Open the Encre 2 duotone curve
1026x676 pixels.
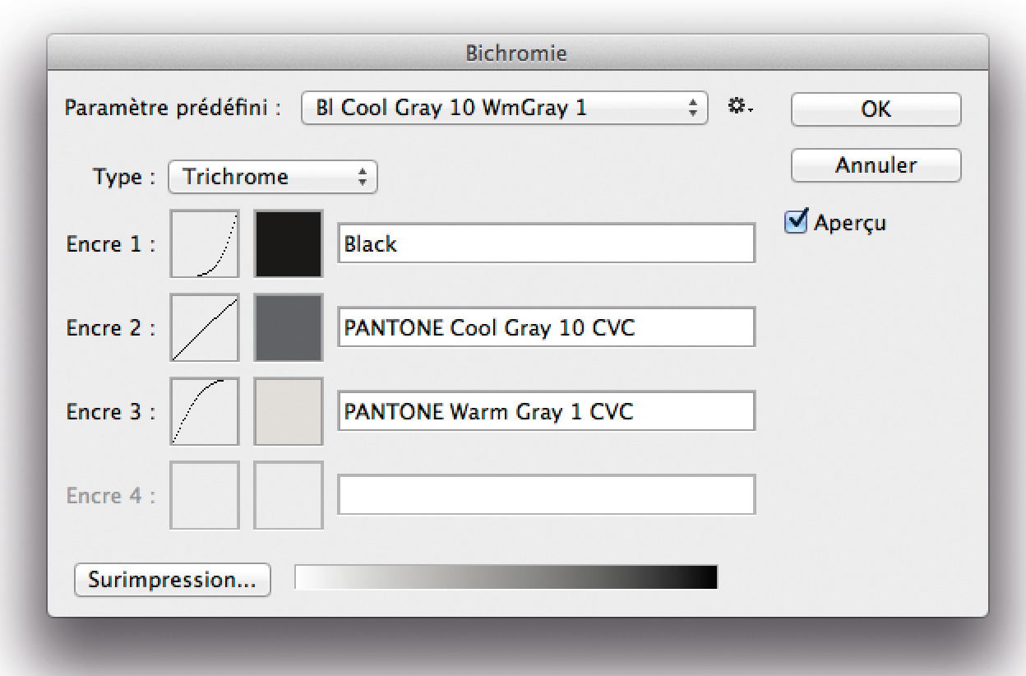(x=205, y=327)
